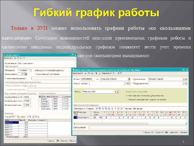Viewport: 194px width, 146px height.
Task: Toggle Неполное рабочее время checkbox
Action: pos(5,78)
